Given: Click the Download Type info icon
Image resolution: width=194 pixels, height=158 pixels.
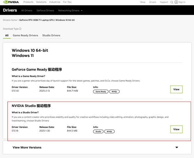Looking at the screenshot, I should point(20,29).
